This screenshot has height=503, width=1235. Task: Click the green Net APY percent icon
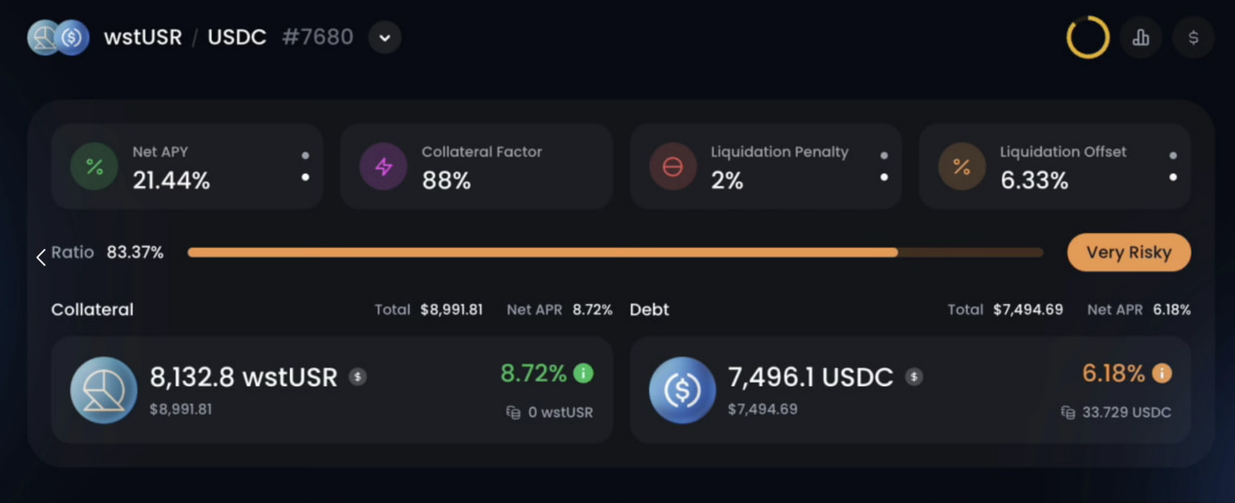pyautogui.click(x=94, y=166)
